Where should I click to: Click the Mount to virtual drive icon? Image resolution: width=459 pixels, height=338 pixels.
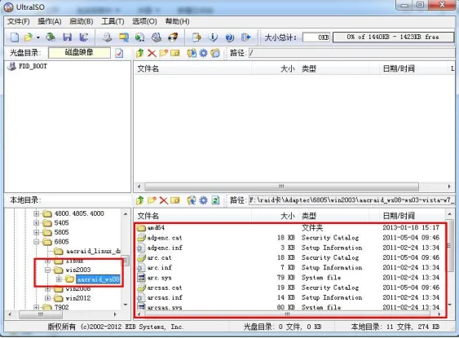pyautogui.click(x=157, y=37)
